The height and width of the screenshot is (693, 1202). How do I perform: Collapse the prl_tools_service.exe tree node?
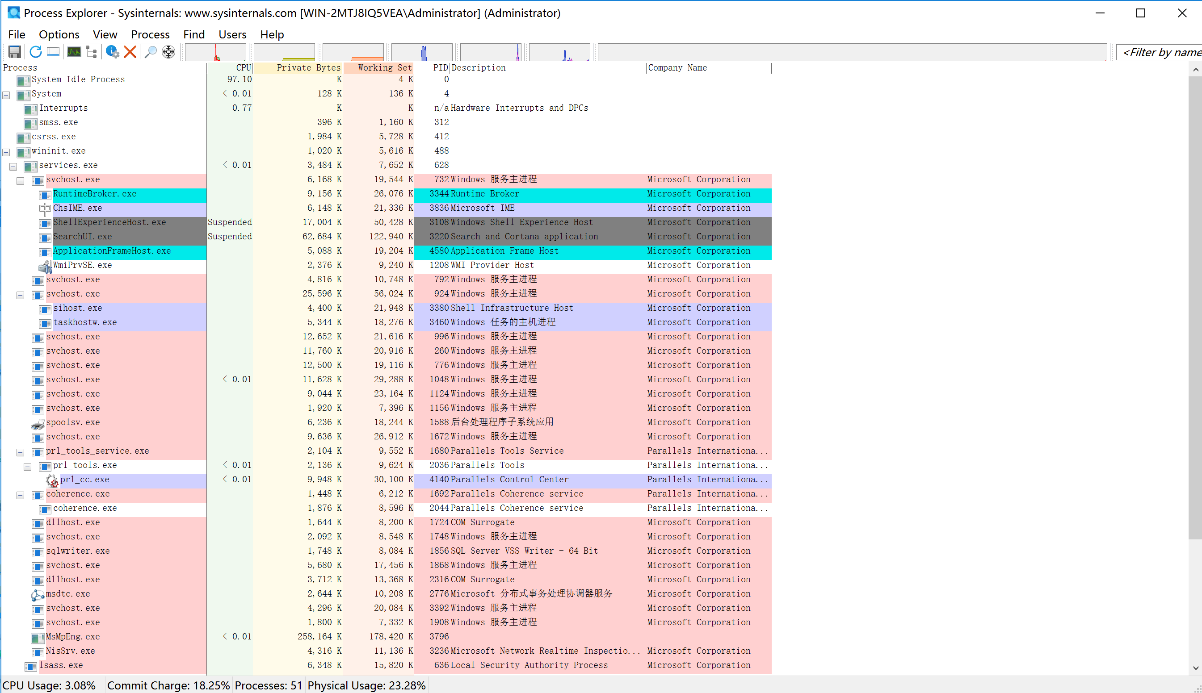(21, 452)
